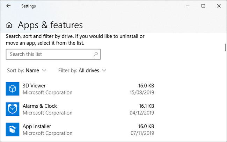Select the App Installer list entry
This screenshot has width=227, height=142.
click(x=80, y=129)
